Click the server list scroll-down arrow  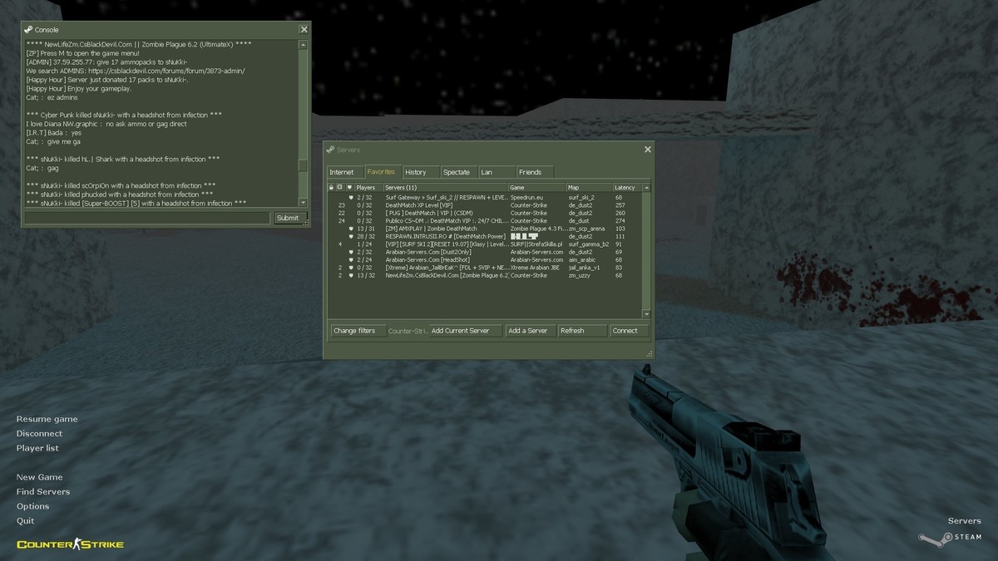click(647, 314)
